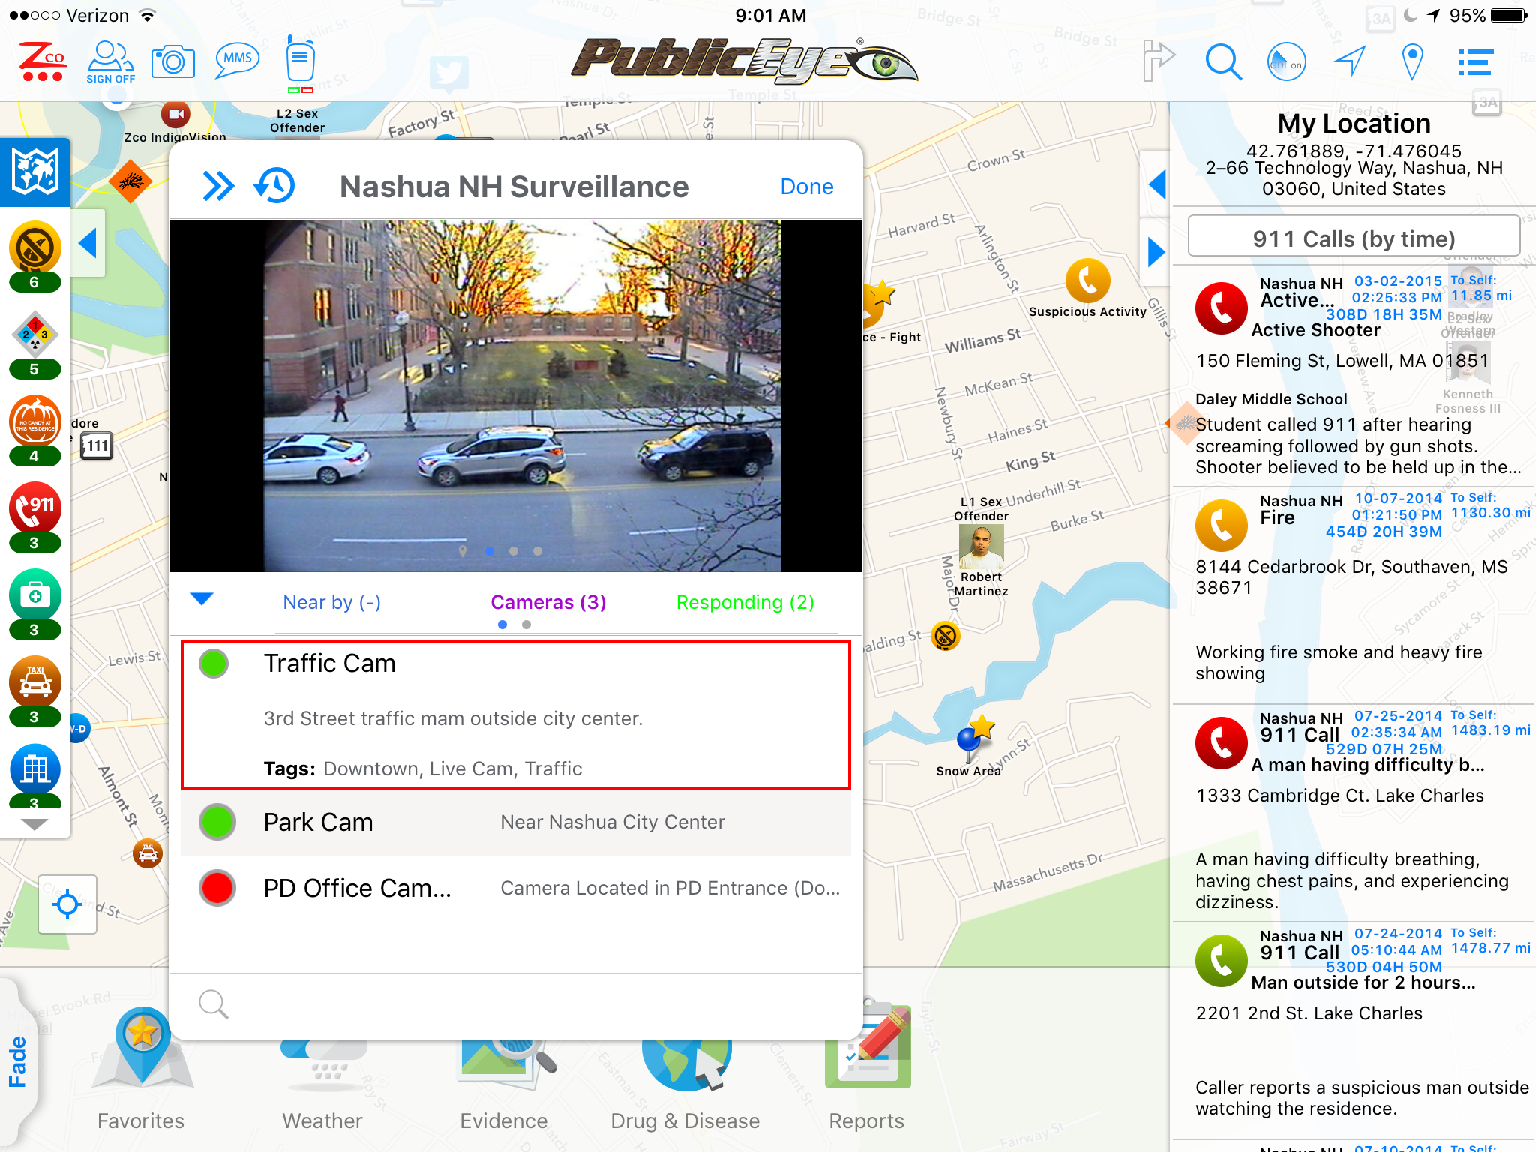
Task: Open the 07-25-2014 911 Call entry
Action: 1354,813
